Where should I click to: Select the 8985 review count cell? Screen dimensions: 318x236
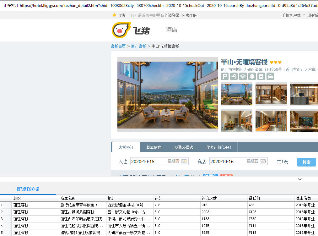[224, 233]
